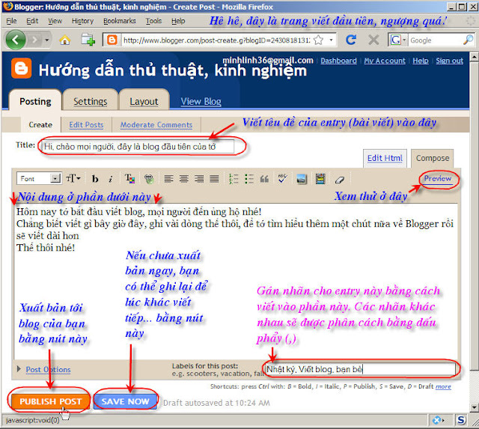
Task: Go to the Dashboard link
Action: point(338,61)
